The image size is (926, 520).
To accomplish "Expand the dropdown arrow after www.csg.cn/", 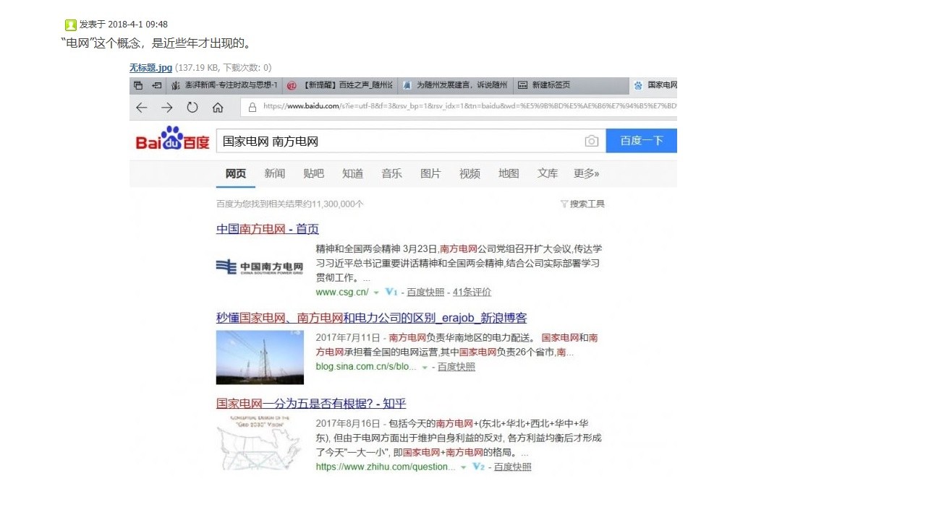I will tap(376, 292).
